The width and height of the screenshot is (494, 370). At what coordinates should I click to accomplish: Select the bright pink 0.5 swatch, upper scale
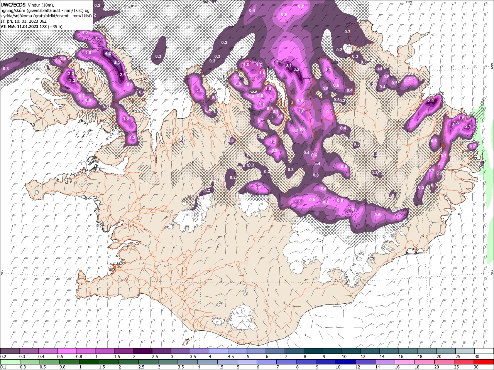coord(67,351)
